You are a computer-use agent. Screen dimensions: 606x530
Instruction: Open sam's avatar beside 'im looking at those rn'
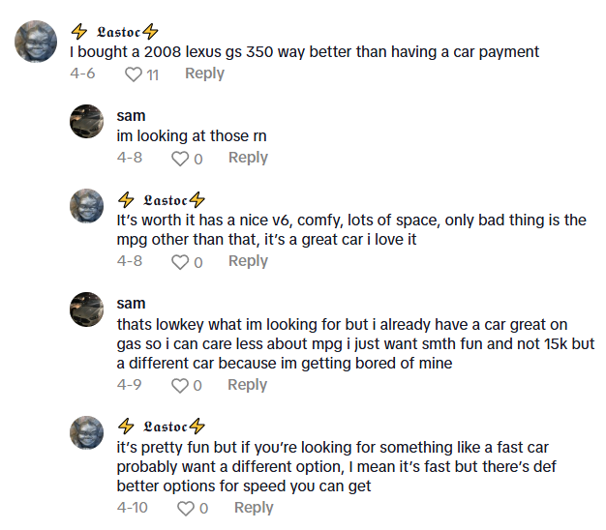coord(87,121)
